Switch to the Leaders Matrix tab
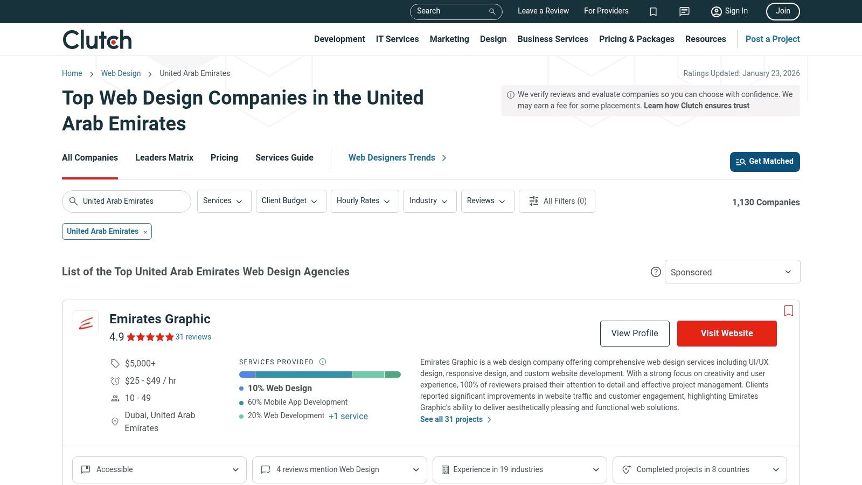Image resolution: width=862 pixels, height=485 pixels. coord(164,158)
